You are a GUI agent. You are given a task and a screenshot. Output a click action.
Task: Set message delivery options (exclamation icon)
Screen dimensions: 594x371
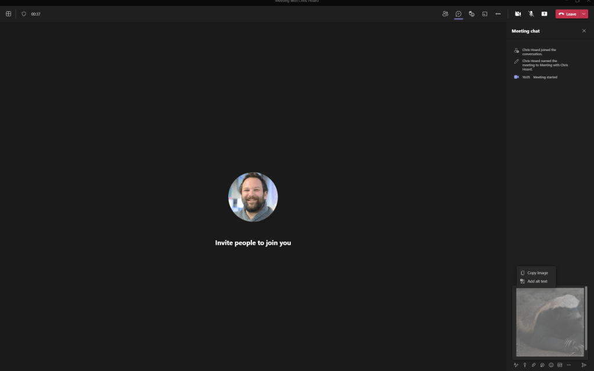click(524, 365)
